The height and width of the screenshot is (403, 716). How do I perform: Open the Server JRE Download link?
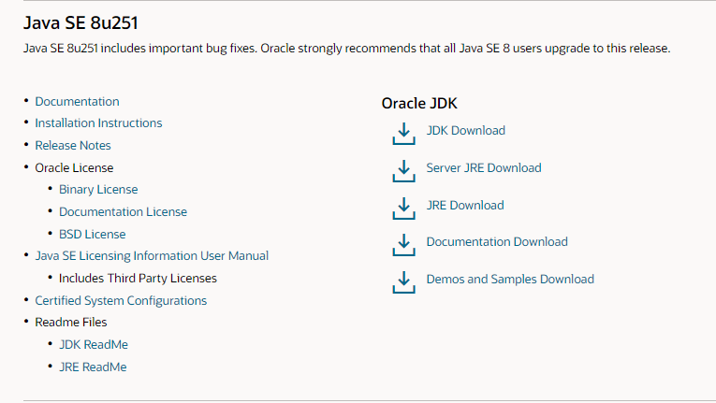(484, 168)
